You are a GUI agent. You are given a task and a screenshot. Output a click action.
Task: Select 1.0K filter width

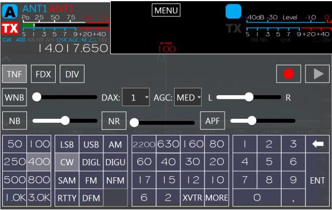[x=14, y=197]
